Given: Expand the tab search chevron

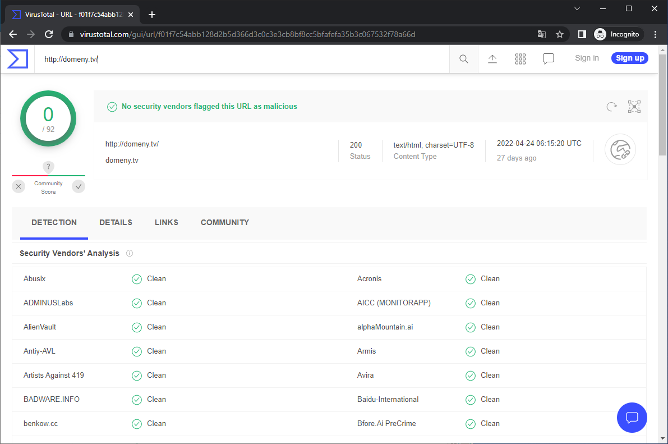Looking at the screenshot, I should coord(578,8).
